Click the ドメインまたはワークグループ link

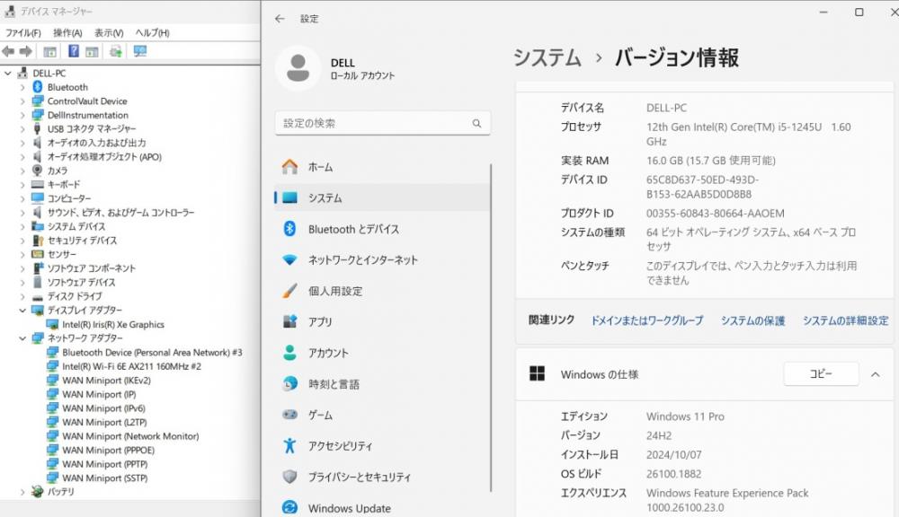pos(647,320)
